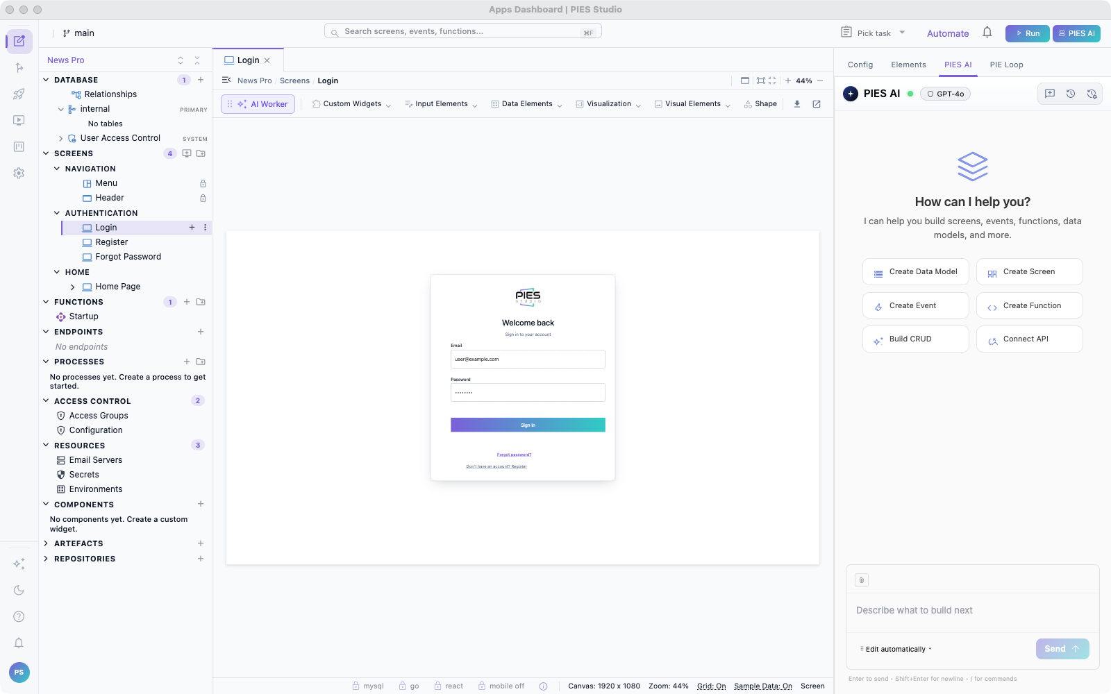Click Connect API quick action
This screenshot has width=1111, height=694.
pyautogui.click(x=1030, y=339)
